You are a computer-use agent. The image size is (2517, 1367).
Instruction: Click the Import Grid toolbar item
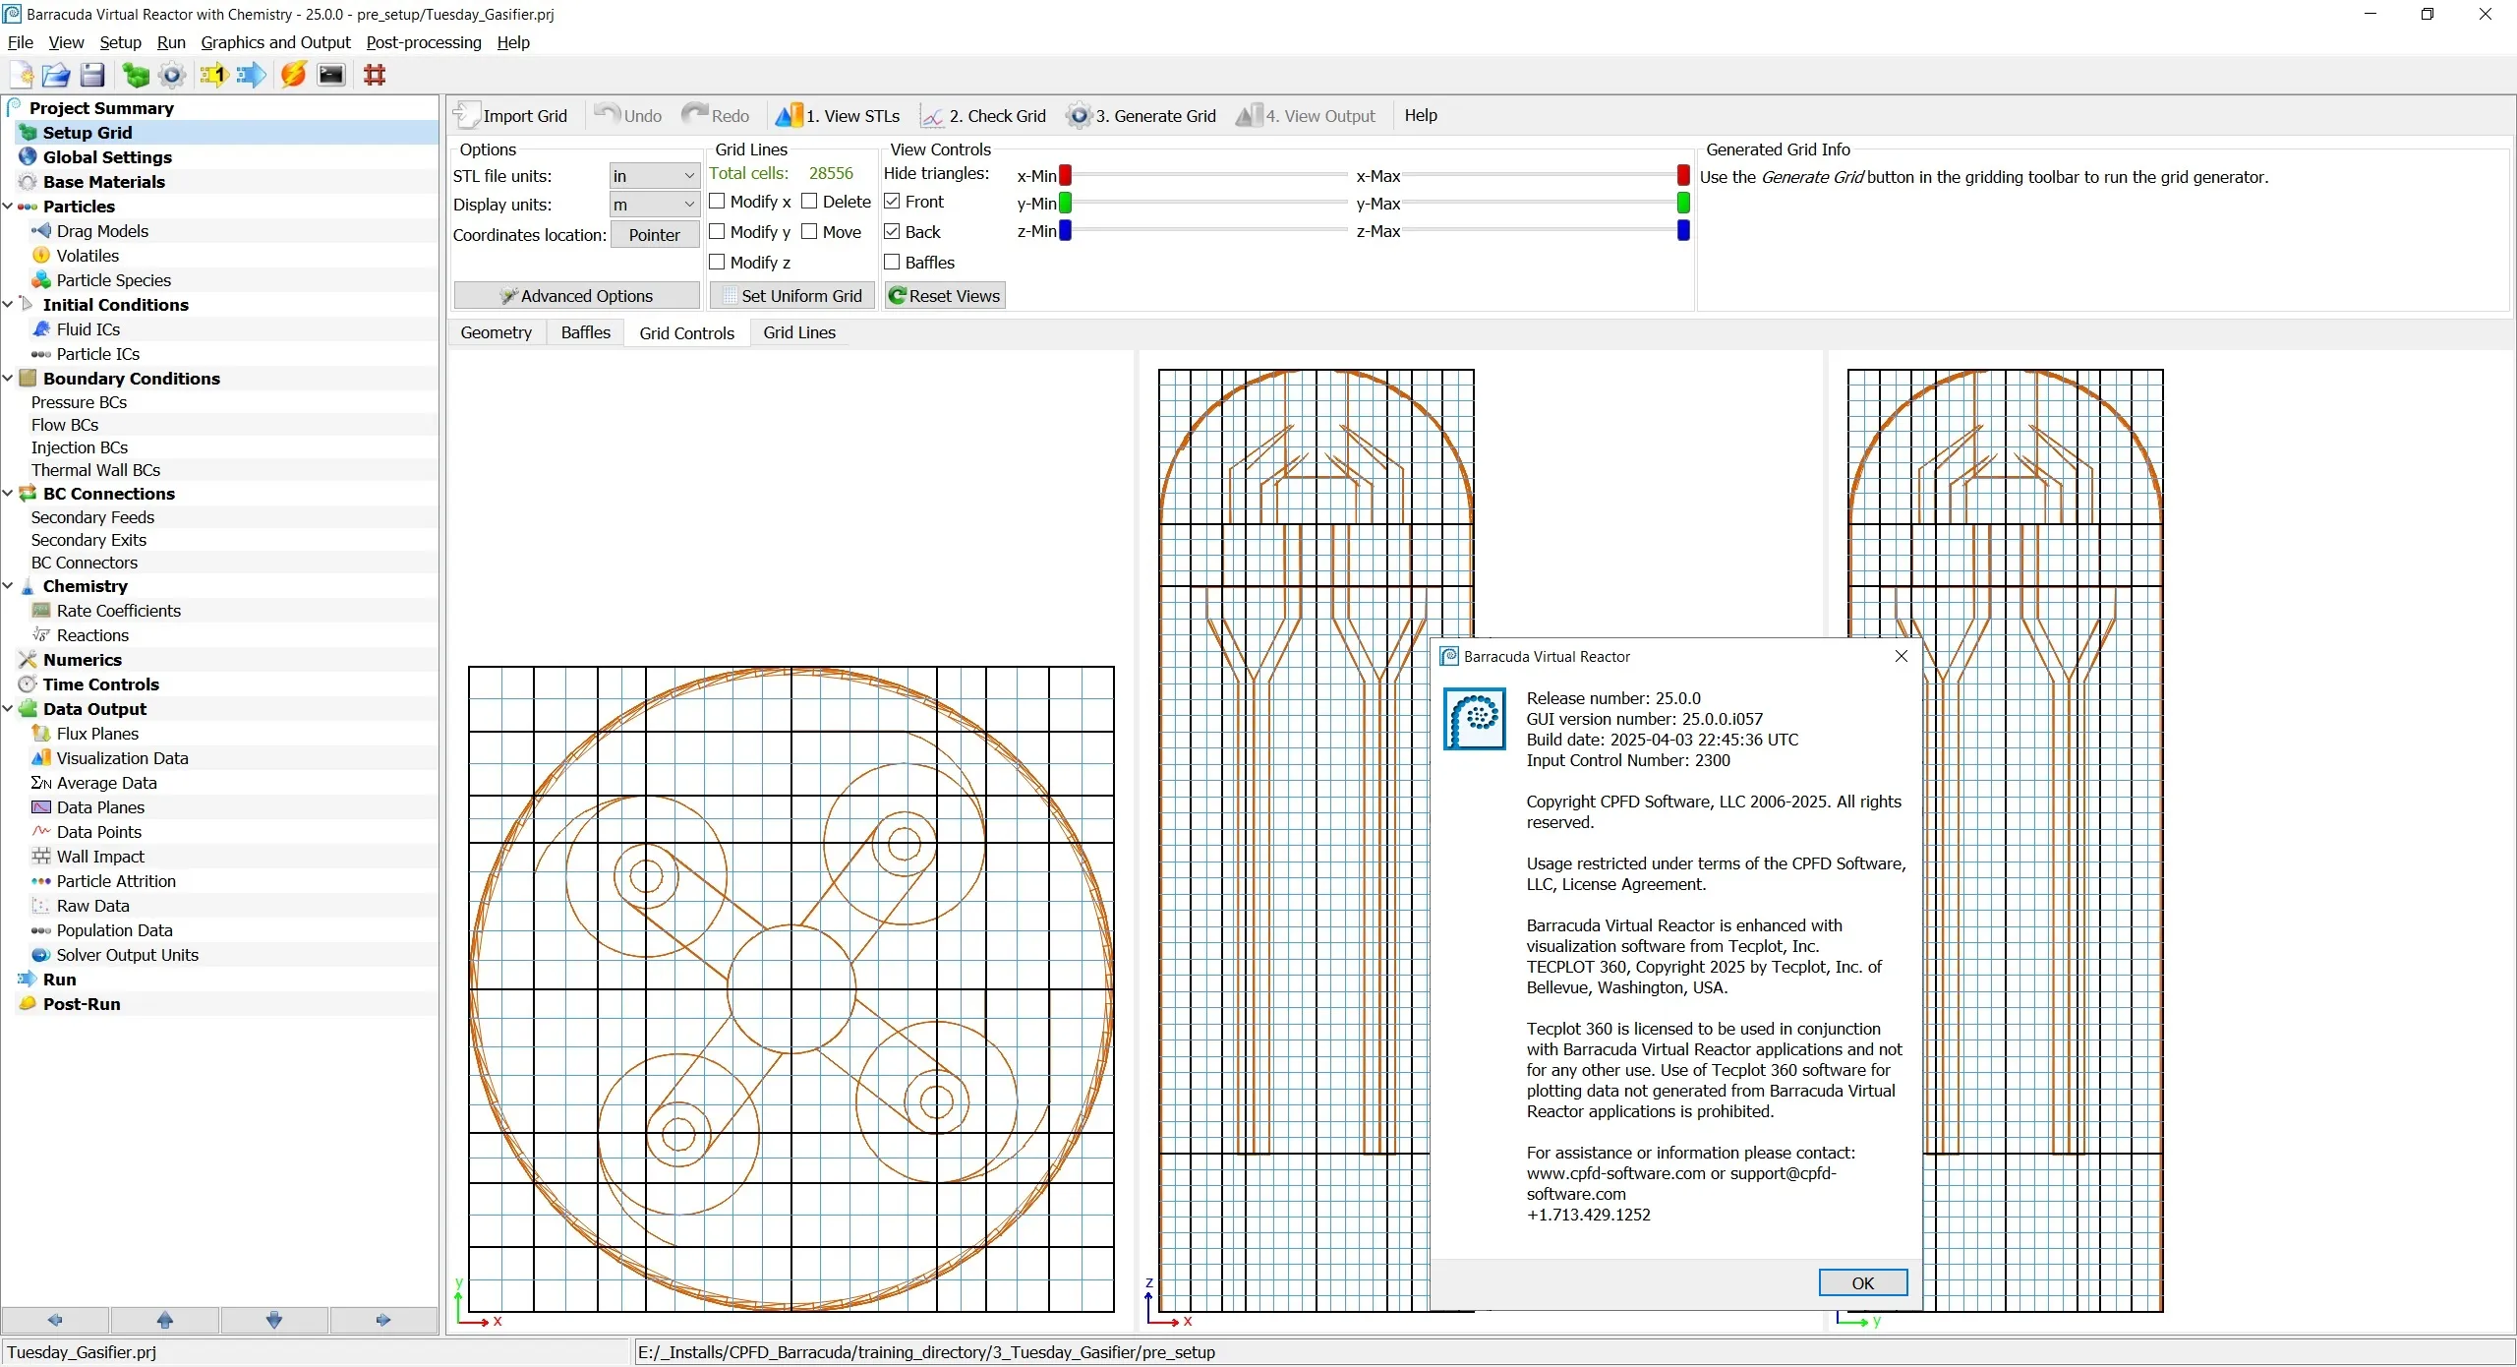[x=510, y=115]
